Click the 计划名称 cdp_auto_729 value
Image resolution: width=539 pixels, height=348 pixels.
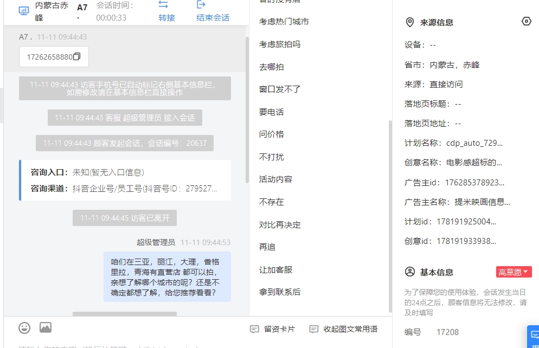tap(474, 143)
